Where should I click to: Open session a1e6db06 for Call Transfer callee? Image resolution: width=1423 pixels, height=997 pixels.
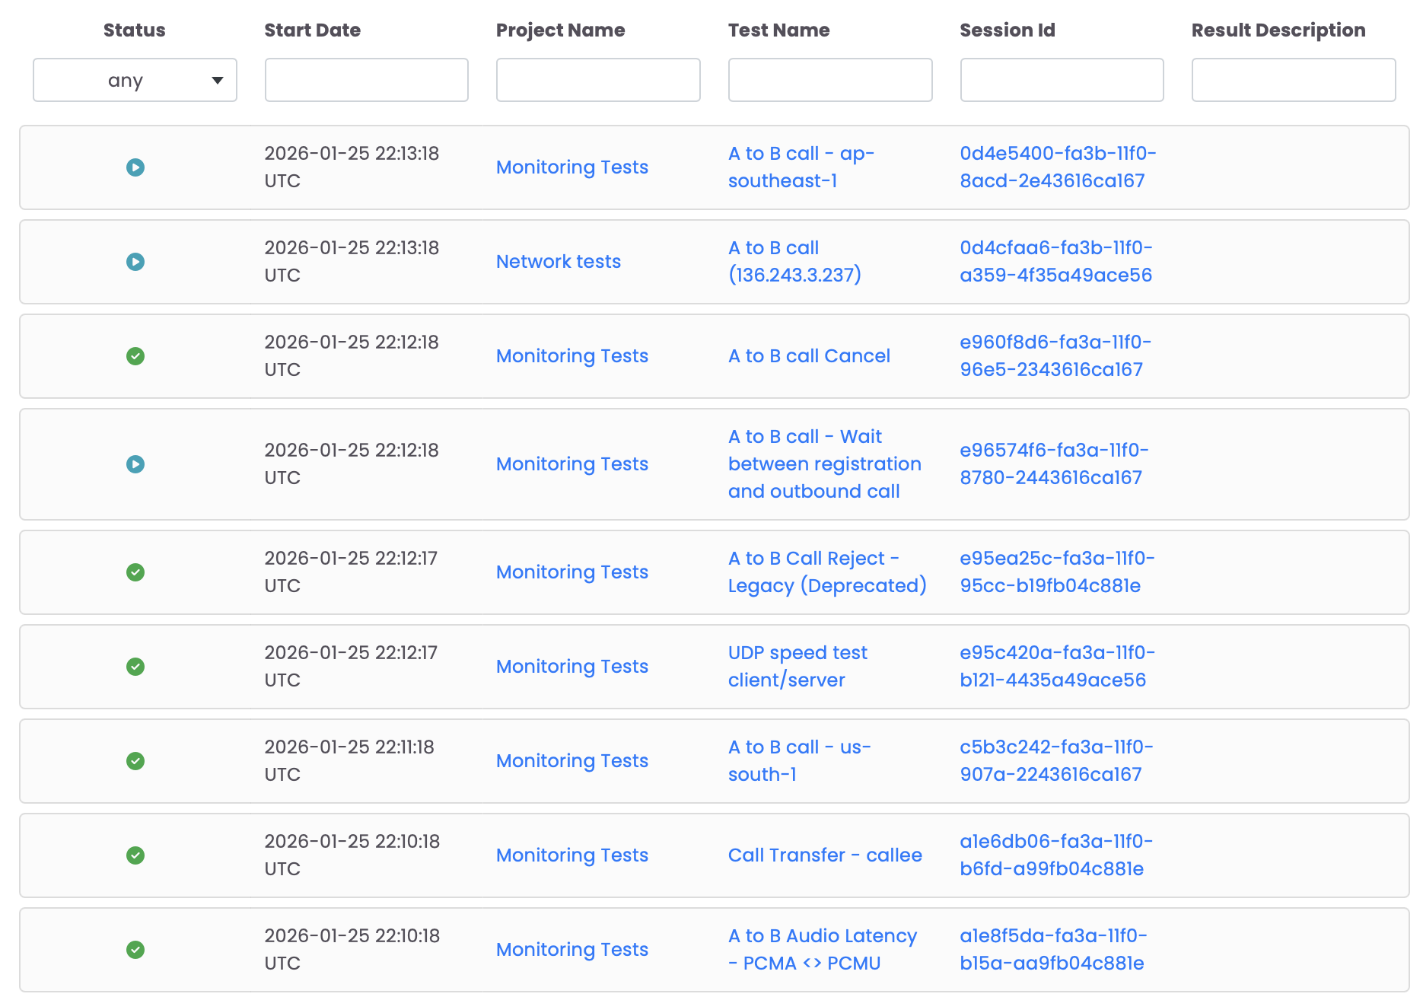[x=1055, y=855]
